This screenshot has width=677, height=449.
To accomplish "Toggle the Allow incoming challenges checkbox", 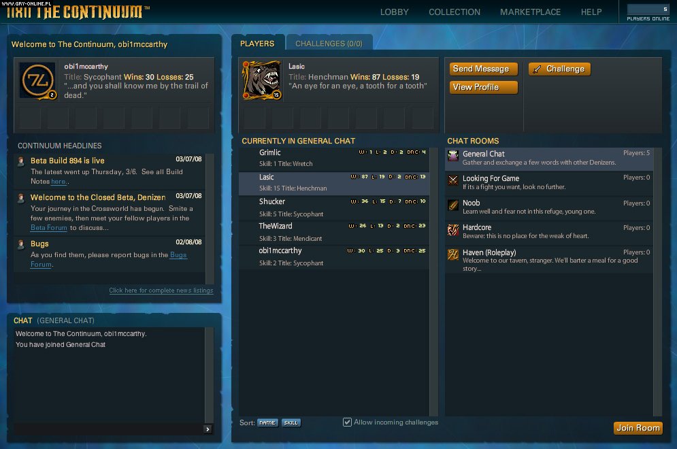I will 347,422.
